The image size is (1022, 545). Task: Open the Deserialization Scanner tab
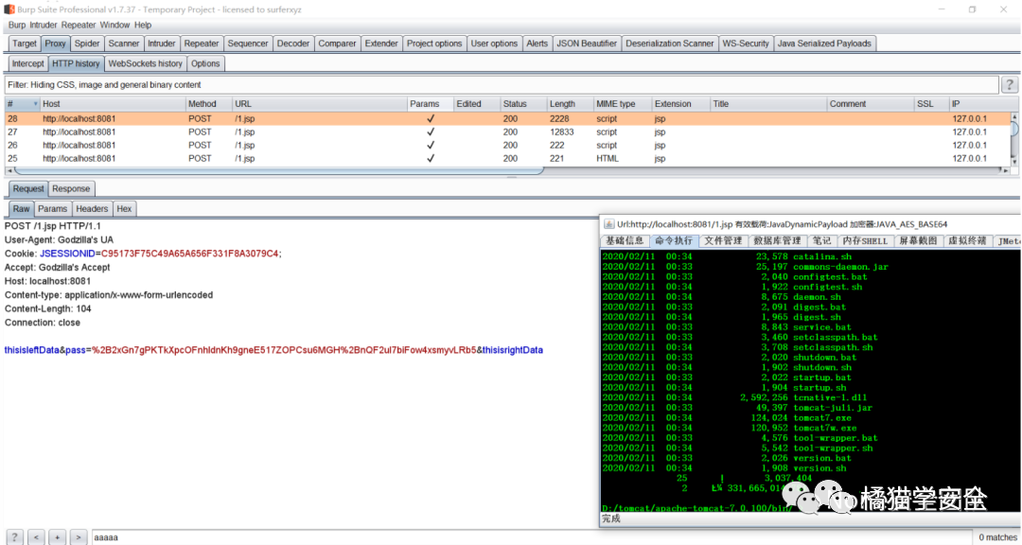coord(669,43)
